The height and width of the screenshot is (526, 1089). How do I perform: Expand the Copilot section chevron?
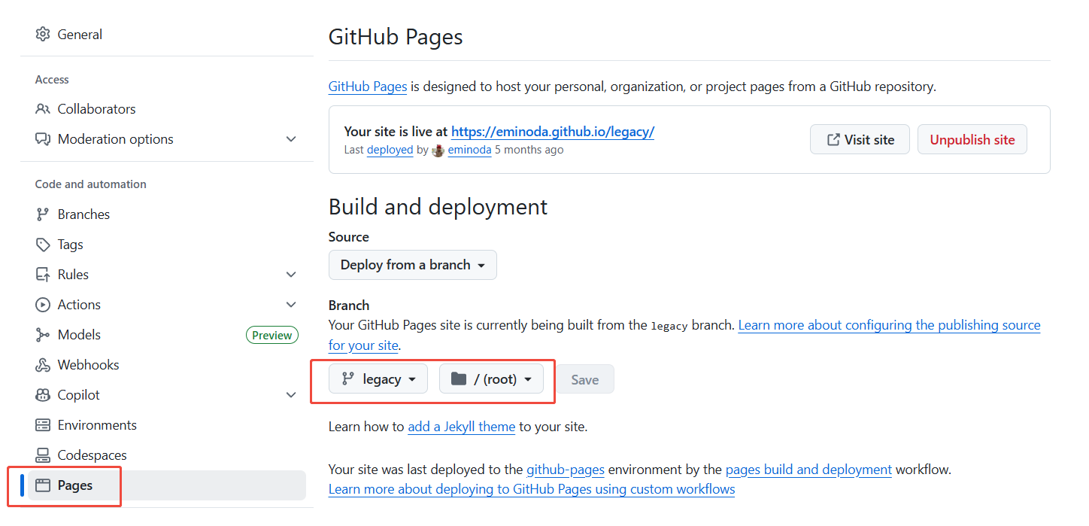(291, 395)
